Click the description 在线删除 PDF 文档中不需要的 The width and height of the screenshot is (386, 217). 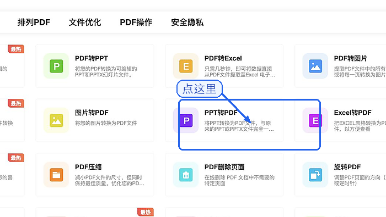[x=239, y=177]
